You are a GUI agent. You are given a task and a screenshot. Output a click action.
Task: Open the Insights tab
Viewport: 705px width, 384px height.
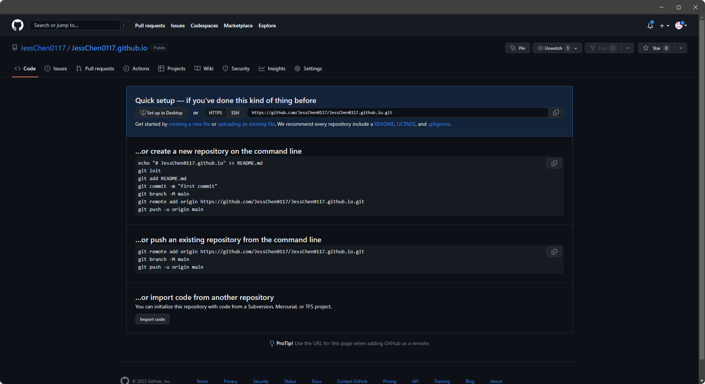pos(272,69)
